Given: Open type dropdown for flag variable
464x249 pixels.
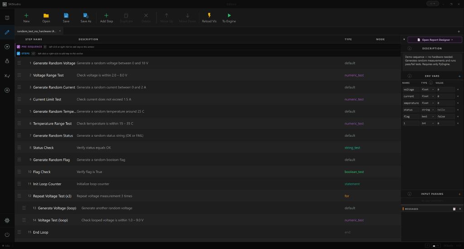Looking at the screenshot, I should [428, 116].
